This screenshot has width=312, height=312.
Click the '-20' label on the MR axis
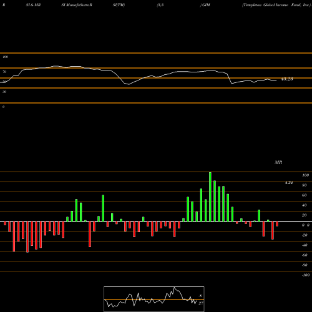click(x=305, y=235)
